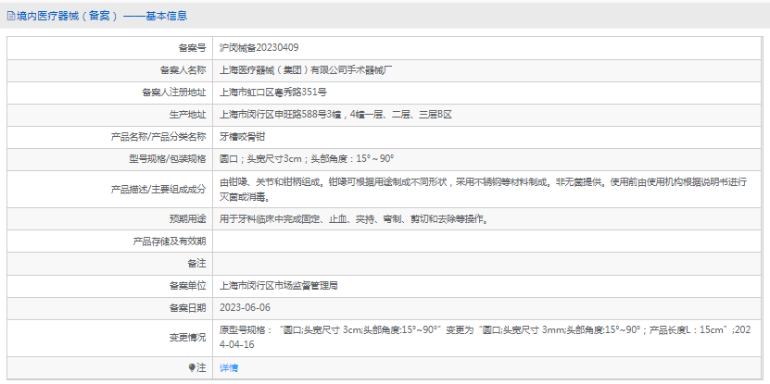Click the 备案号 row label

192,47
